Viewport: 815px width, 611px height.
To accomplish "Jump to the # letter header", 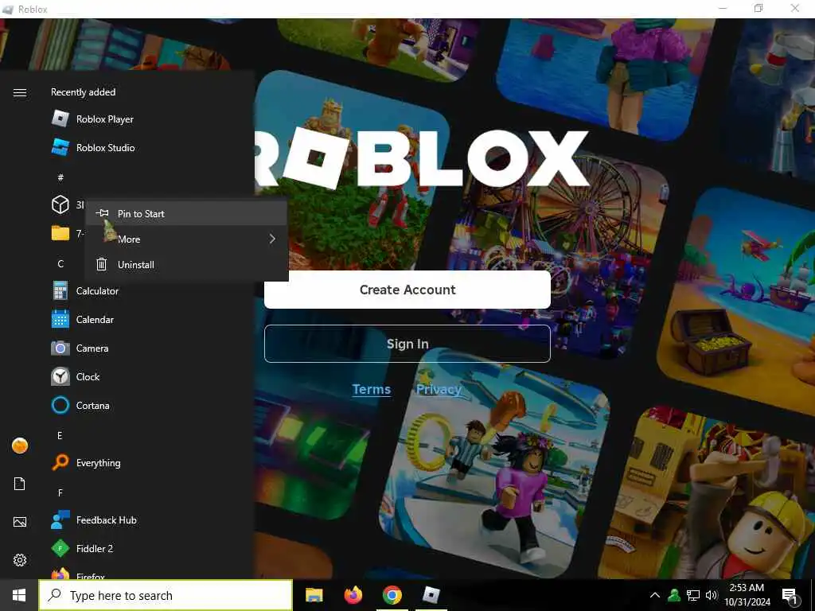I will tap(60, 177).
